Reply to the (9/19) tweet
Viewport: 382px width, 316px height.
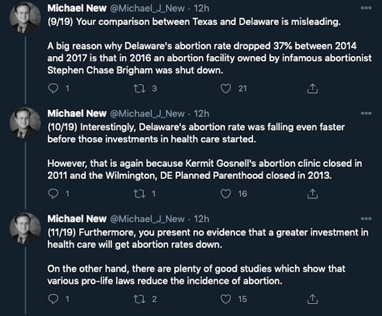(x=53, y=88)
